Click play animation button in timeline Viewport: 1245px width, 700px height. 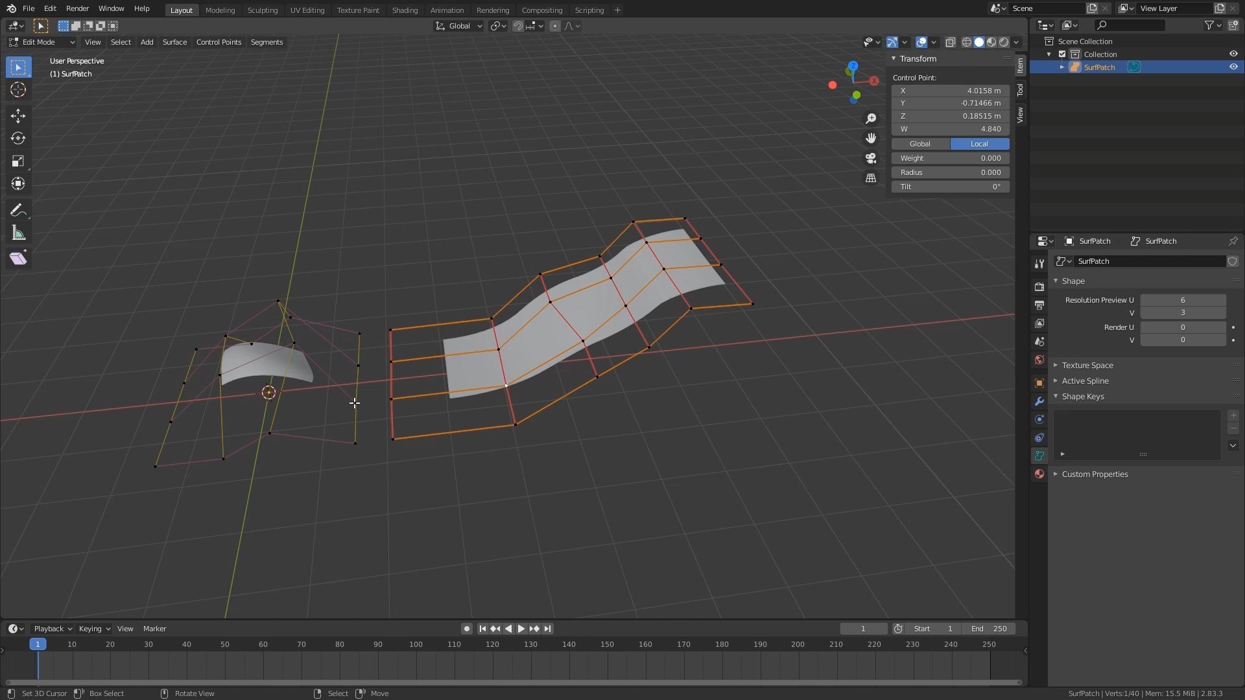tap(521, 629)
